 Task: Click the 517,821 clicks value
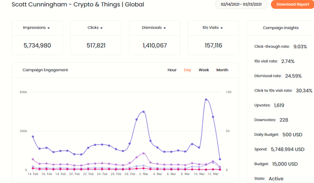pos(96,45)
